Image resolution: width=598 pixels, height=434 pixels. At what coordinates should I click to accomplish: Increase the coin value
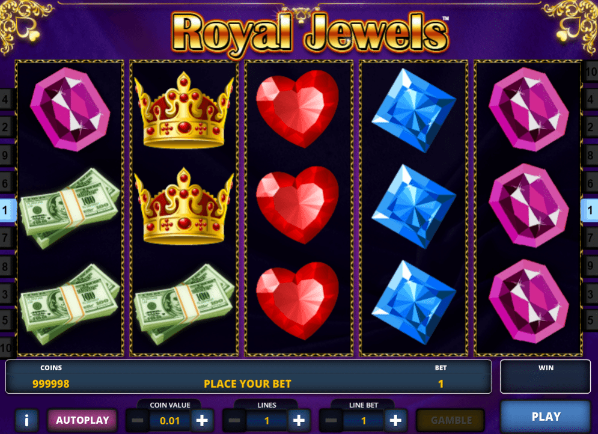pyautogui.click(x=202, y=421)
